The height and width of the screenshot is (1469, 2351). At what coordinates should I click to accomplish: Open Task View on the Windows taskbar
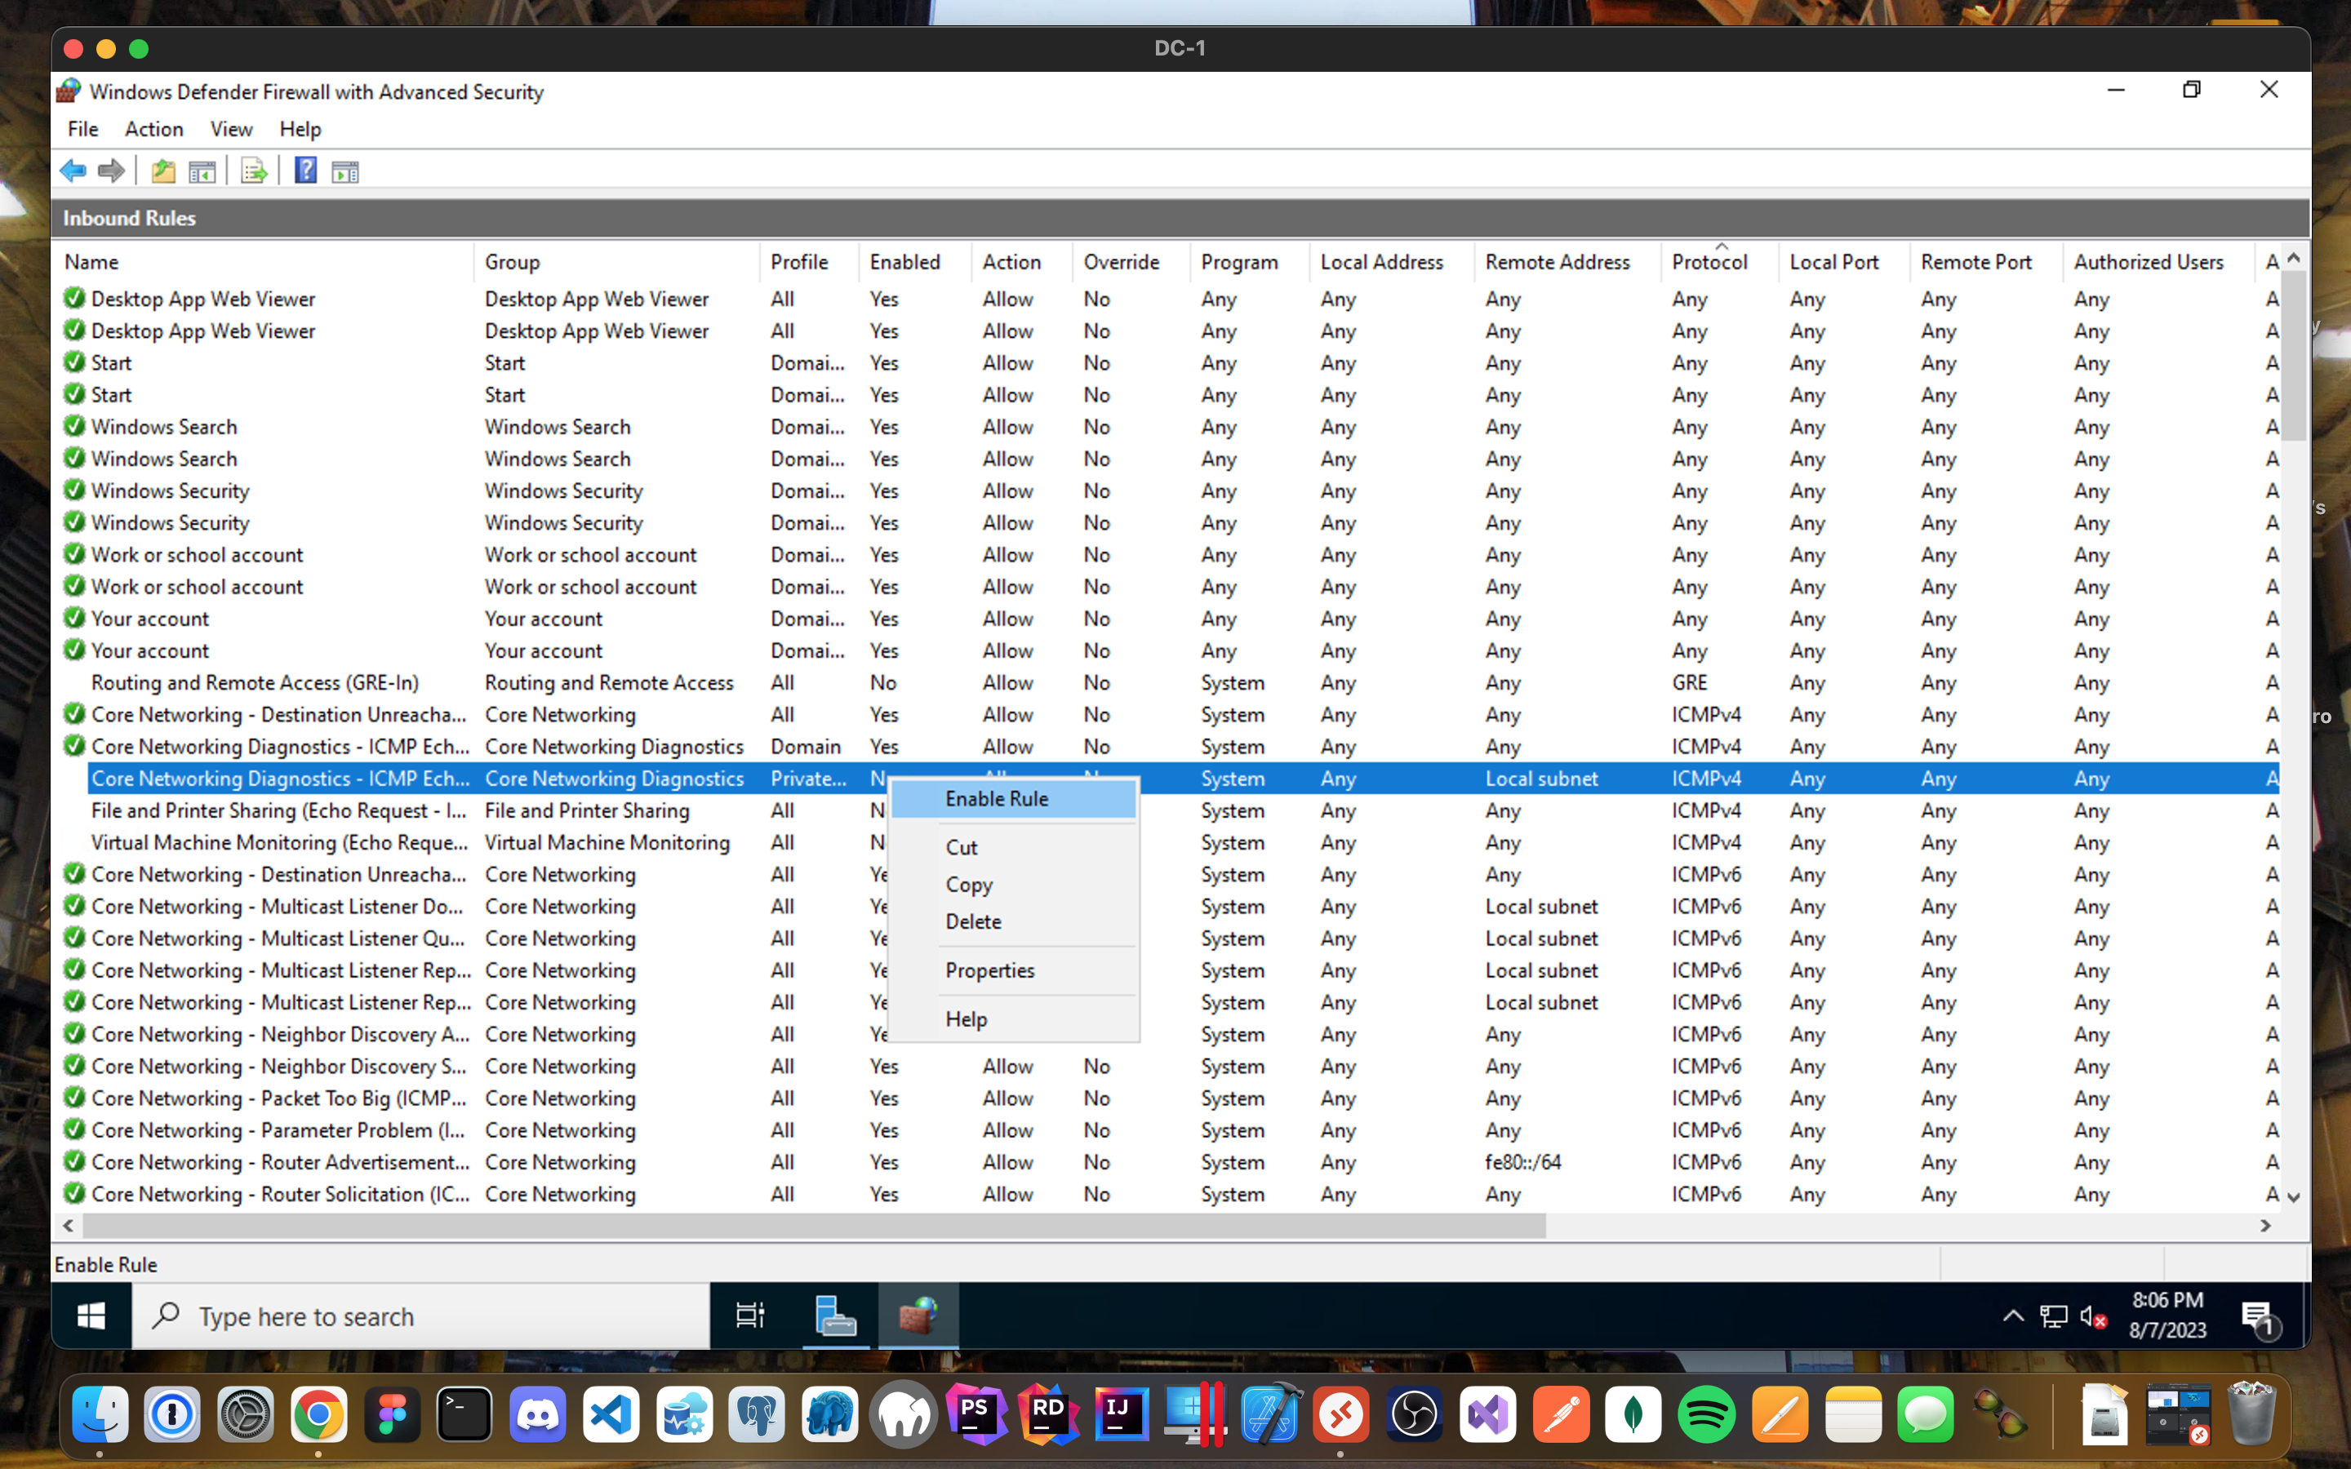click(750, 1316)
